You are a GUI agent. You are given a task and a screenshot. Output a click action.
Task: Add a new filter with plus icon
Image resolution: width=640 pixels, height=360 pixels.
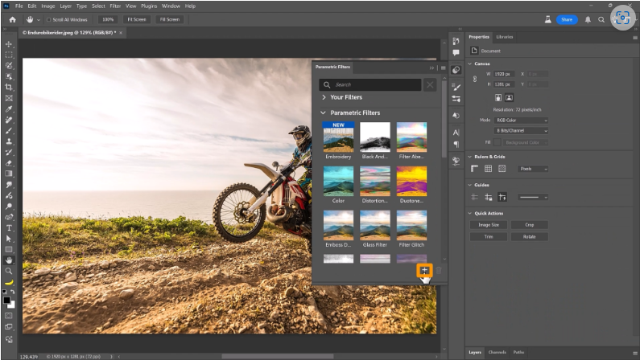(424, 270)
